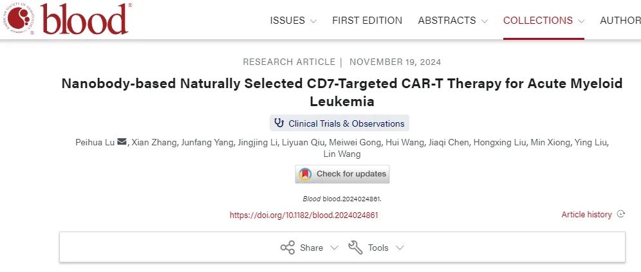Open the Article history link

(x=586, y=214)
